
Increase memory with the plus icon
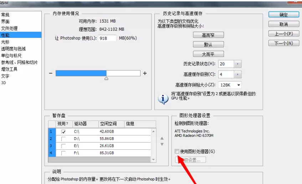[145, 73]
